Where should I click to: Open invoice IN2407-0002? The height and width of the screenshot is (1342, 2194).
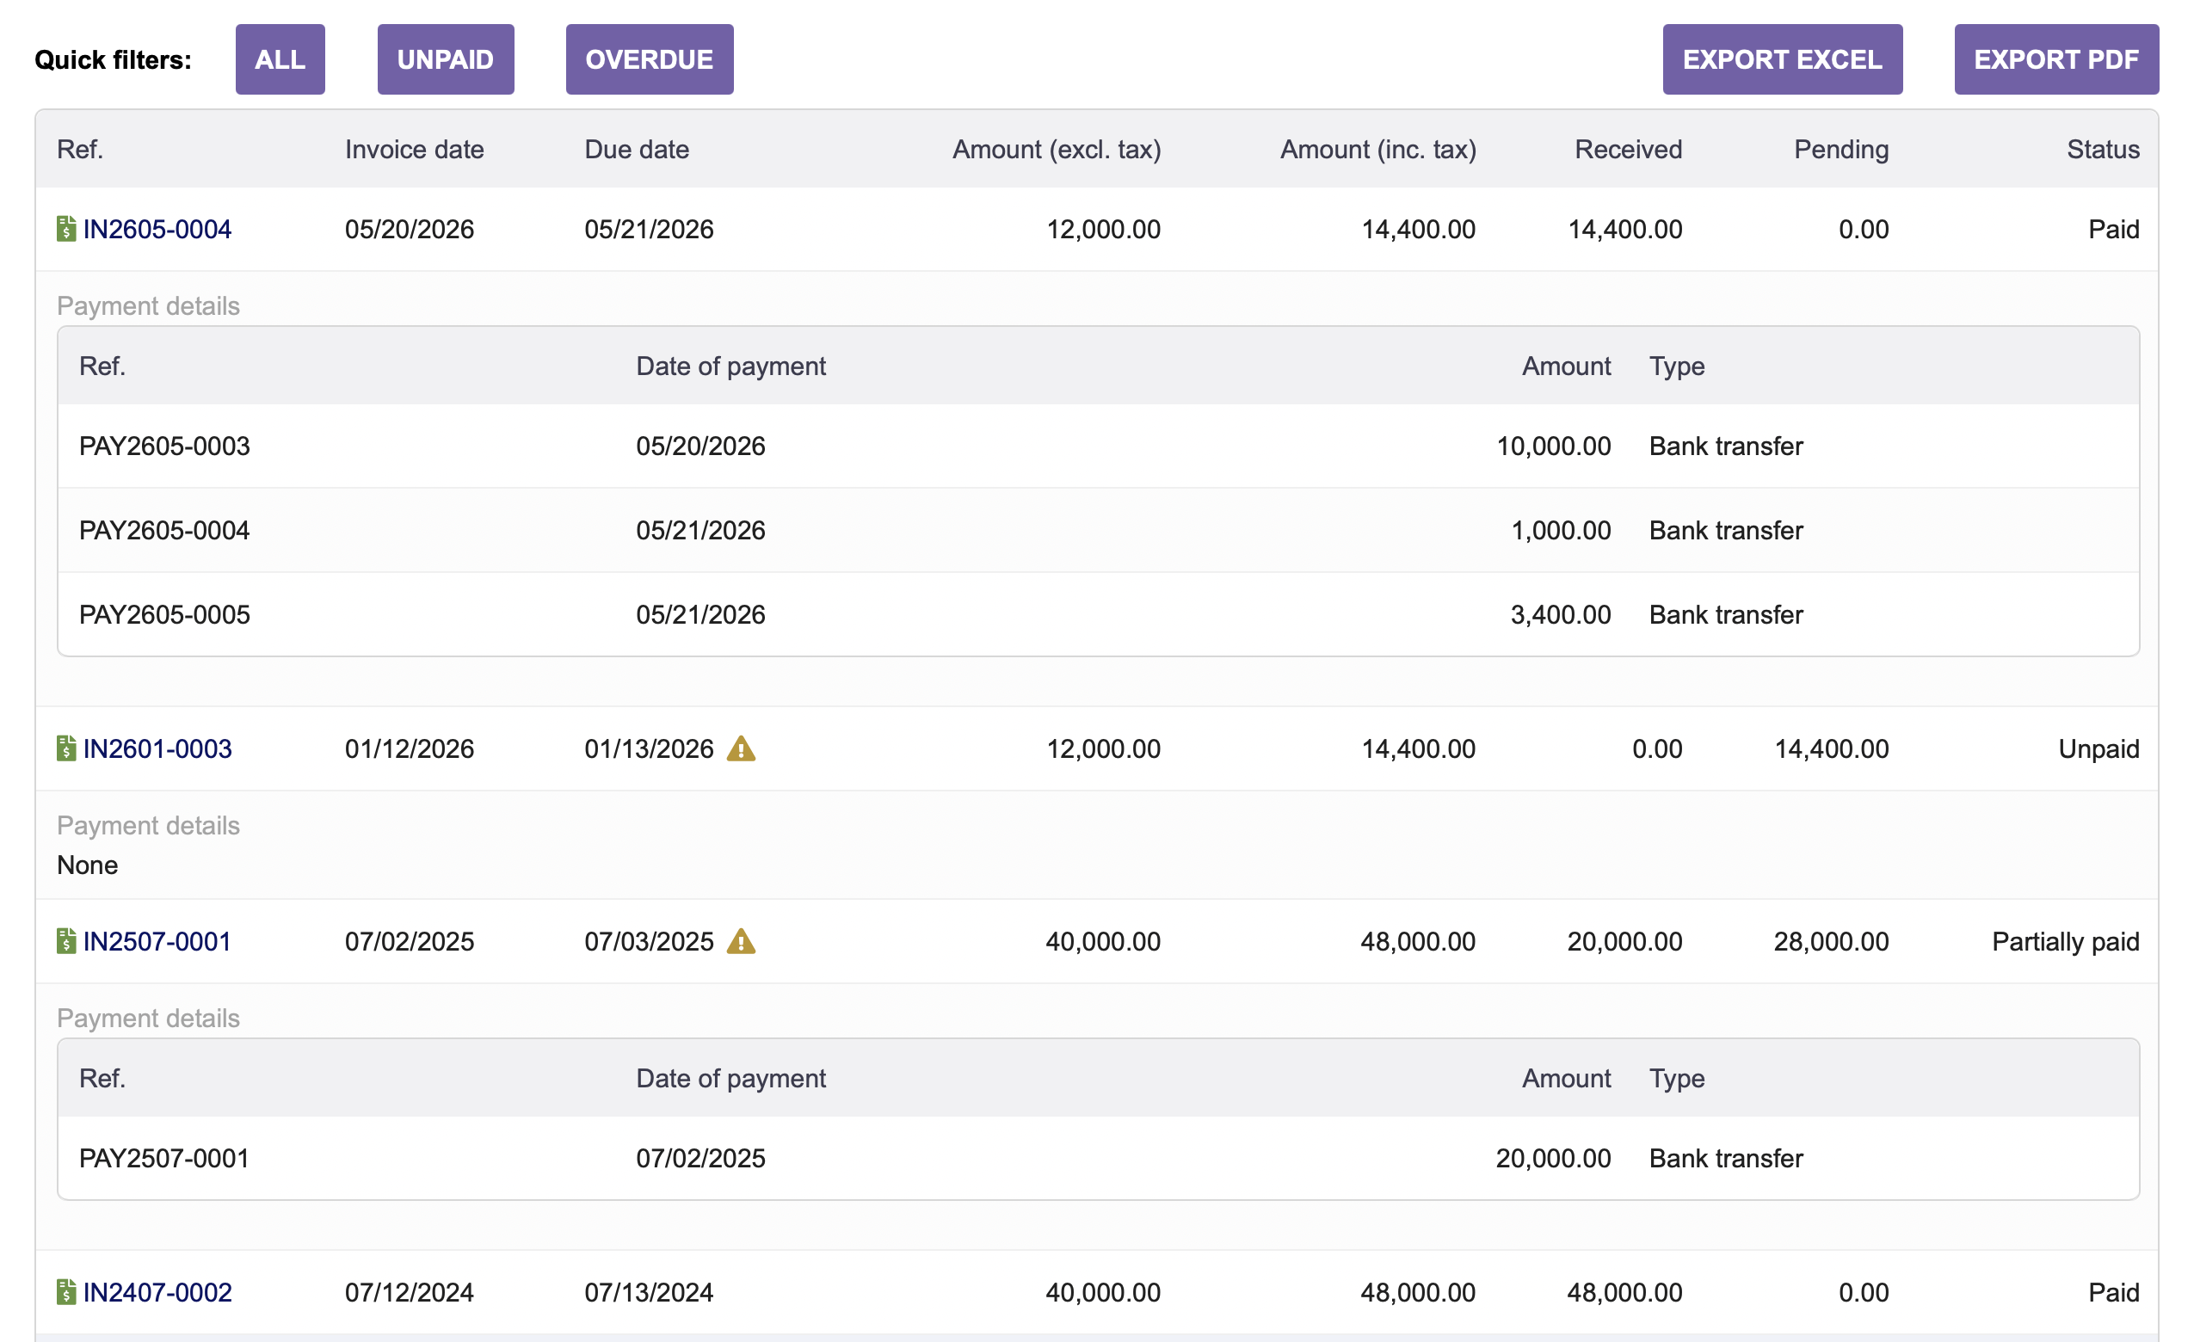(157, 1291)
